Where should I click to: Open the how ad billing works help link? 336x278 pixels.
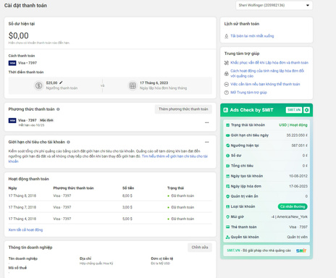(x=267, y=73)
